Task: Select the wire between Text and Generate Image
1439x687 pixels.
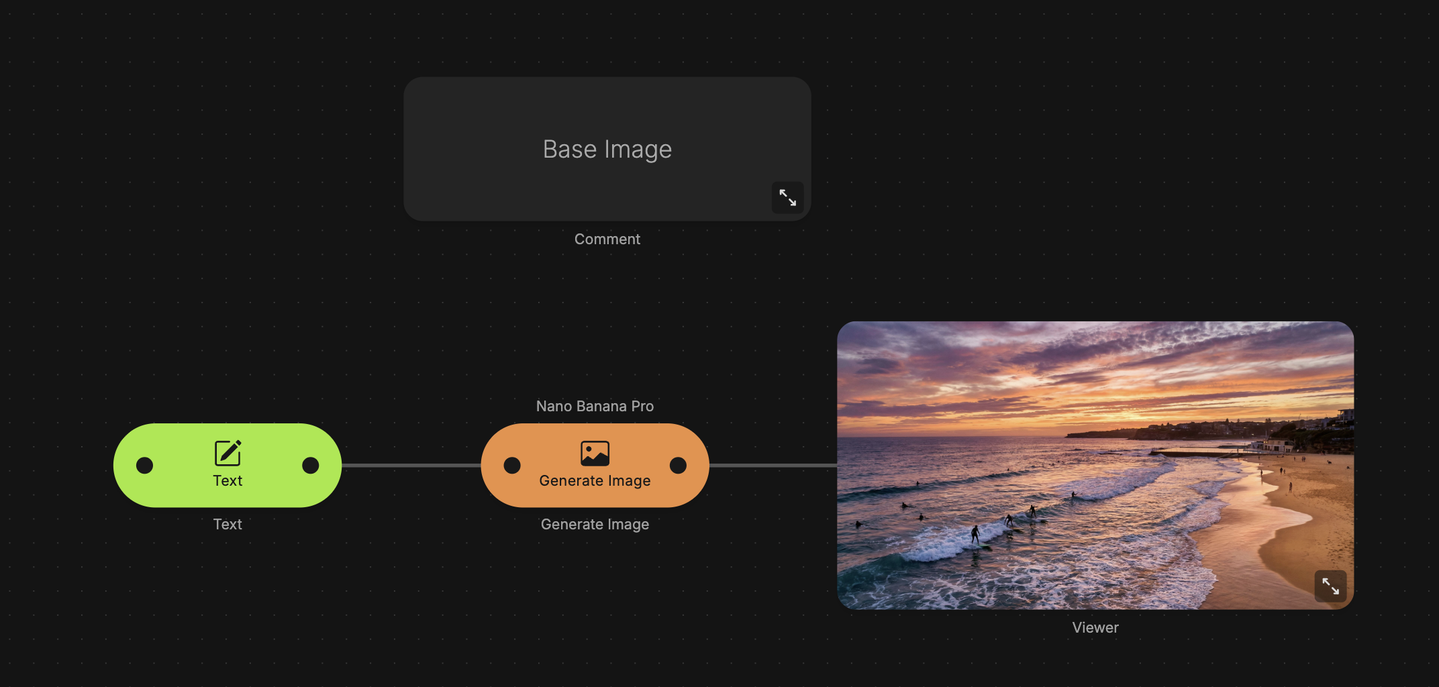Action: point(411,466)
